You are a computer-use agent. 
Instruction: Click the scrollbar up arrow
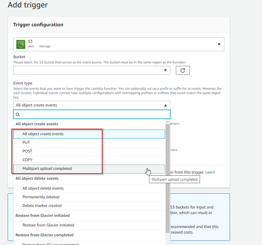[168, 122]
